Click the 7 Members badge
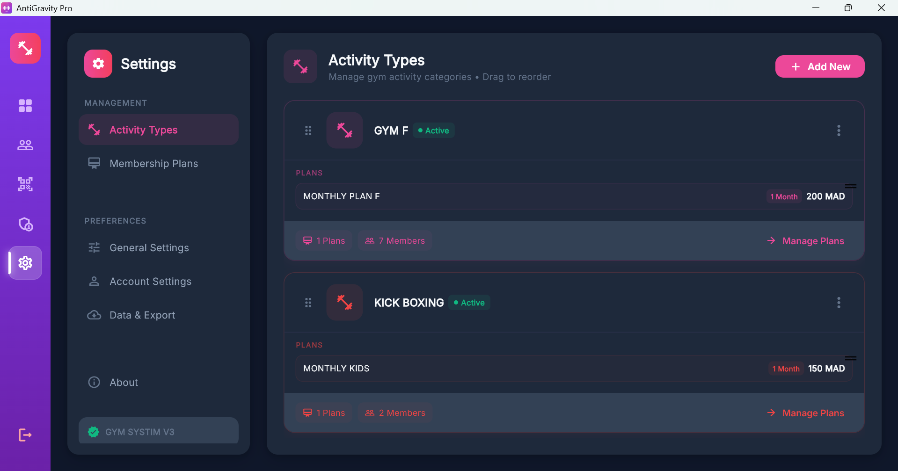Image resolution: width=898 pixels, height=471 pixels. coord(395,241)
